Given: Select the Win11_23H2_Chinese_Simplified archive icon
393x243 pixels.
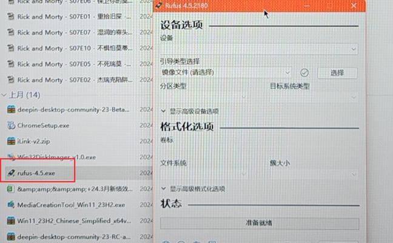Looking at the screenshot, I should 11,221.
